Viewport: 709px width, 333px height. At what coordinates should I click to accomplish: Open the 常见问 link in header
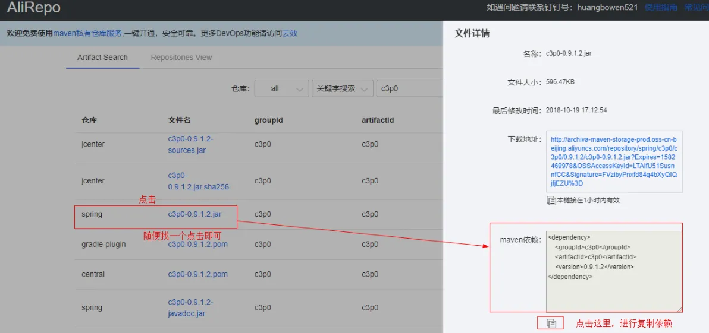pos(697,7)
